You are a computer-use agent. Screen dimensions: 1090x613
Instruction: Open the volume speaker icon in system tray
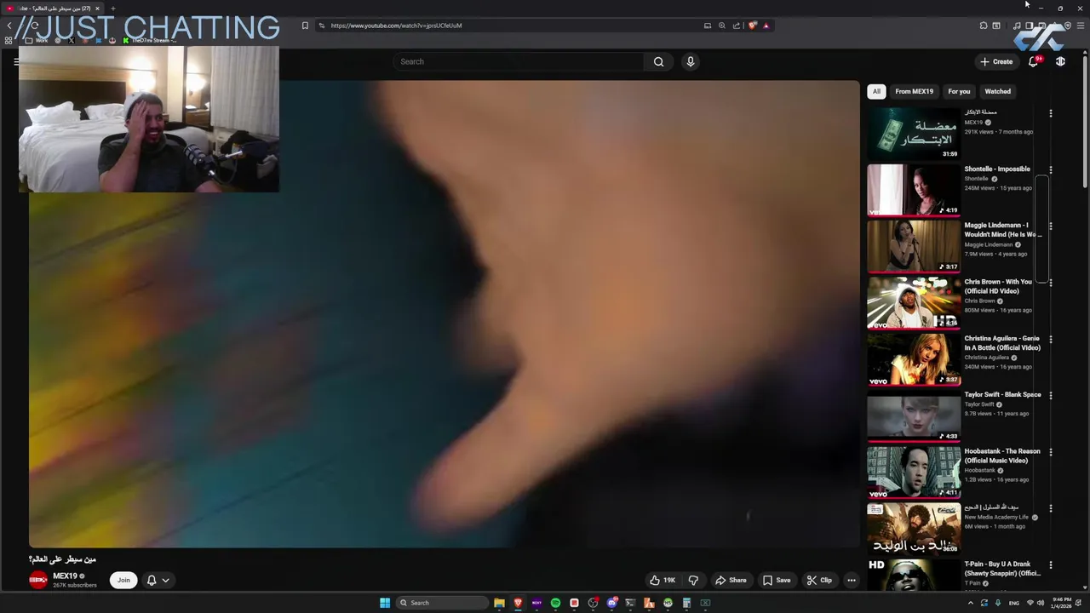click(1041, 603)
